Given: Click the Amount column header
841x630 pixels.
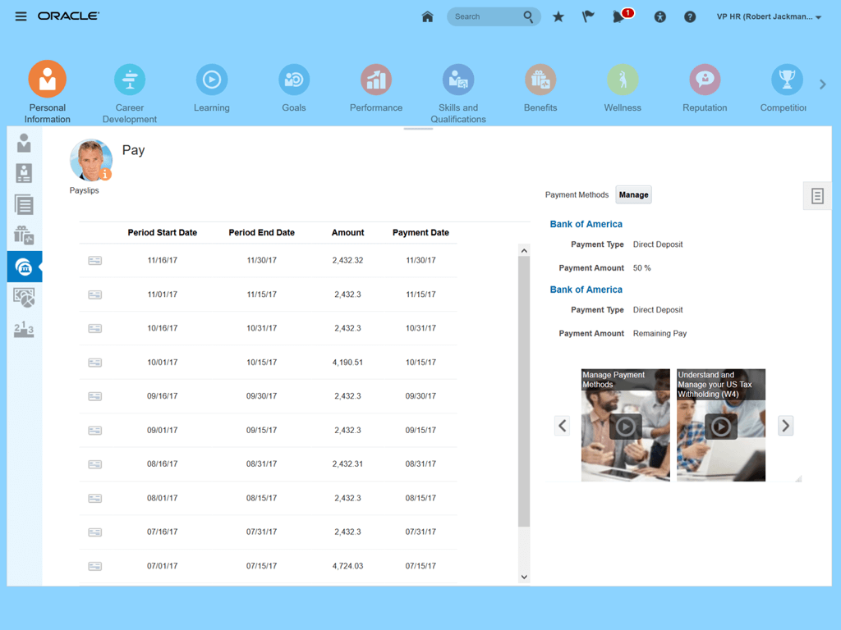Looking at the screenshot, I should coord(347,232).
